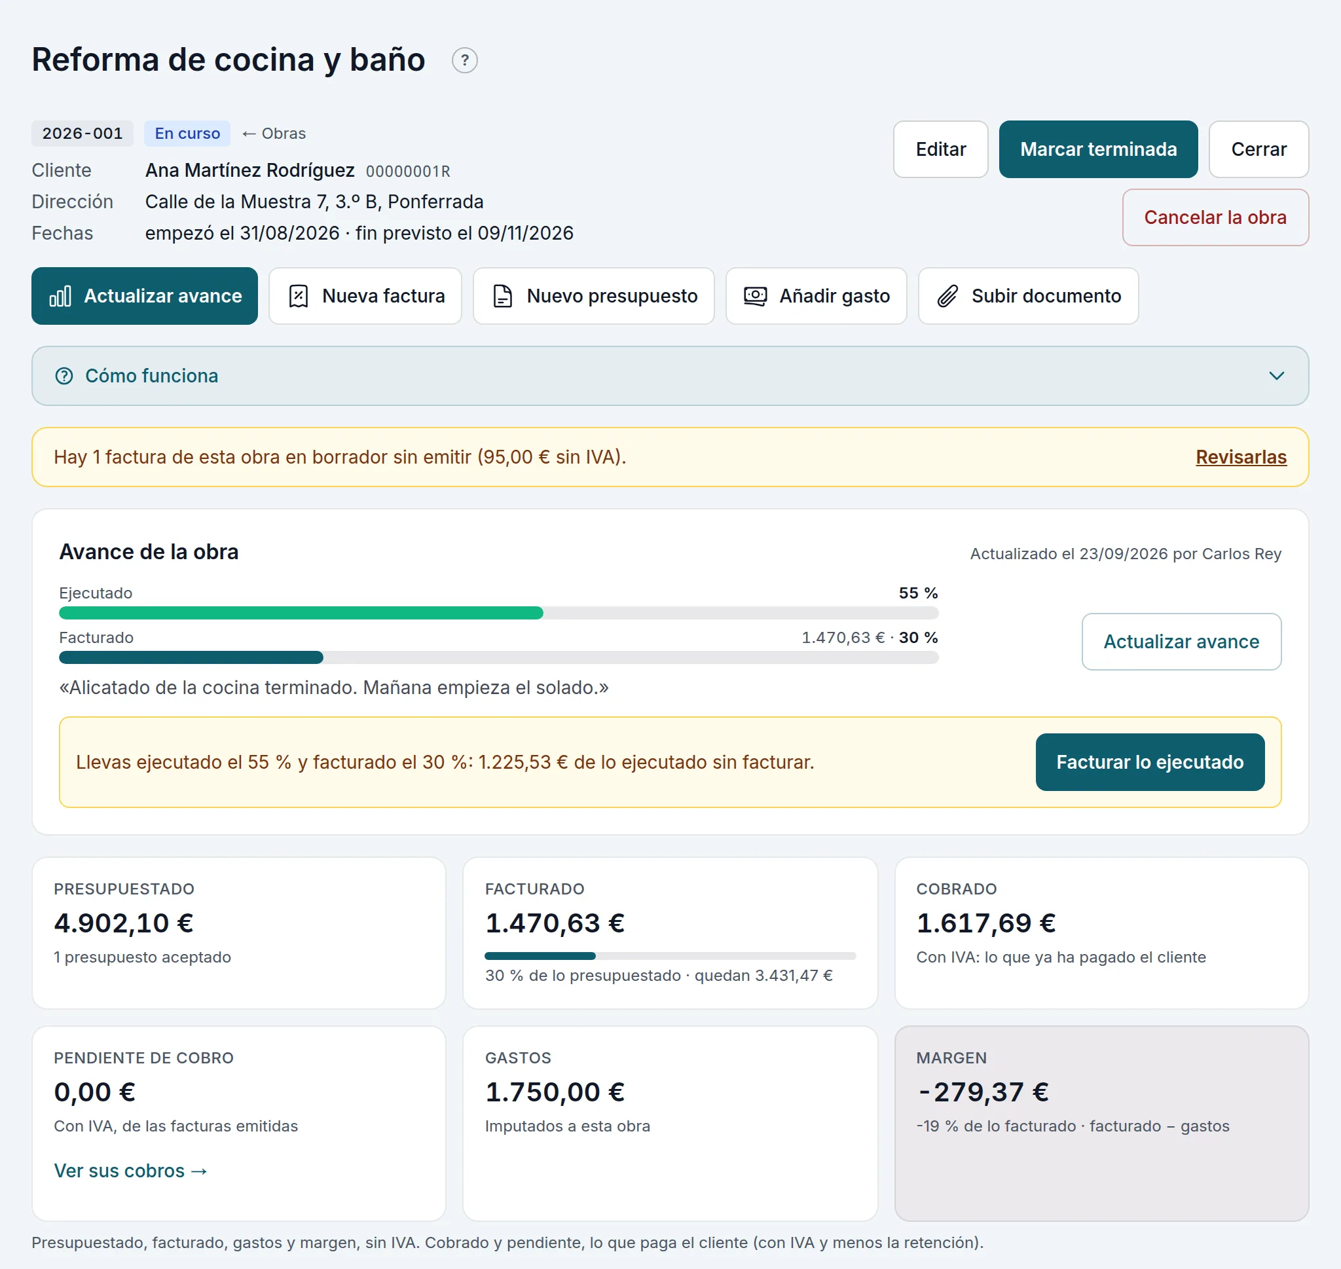This screenshot has width=1341, height=1269.
Task: Open the help question mark beside the title
Action: point(465,60)
